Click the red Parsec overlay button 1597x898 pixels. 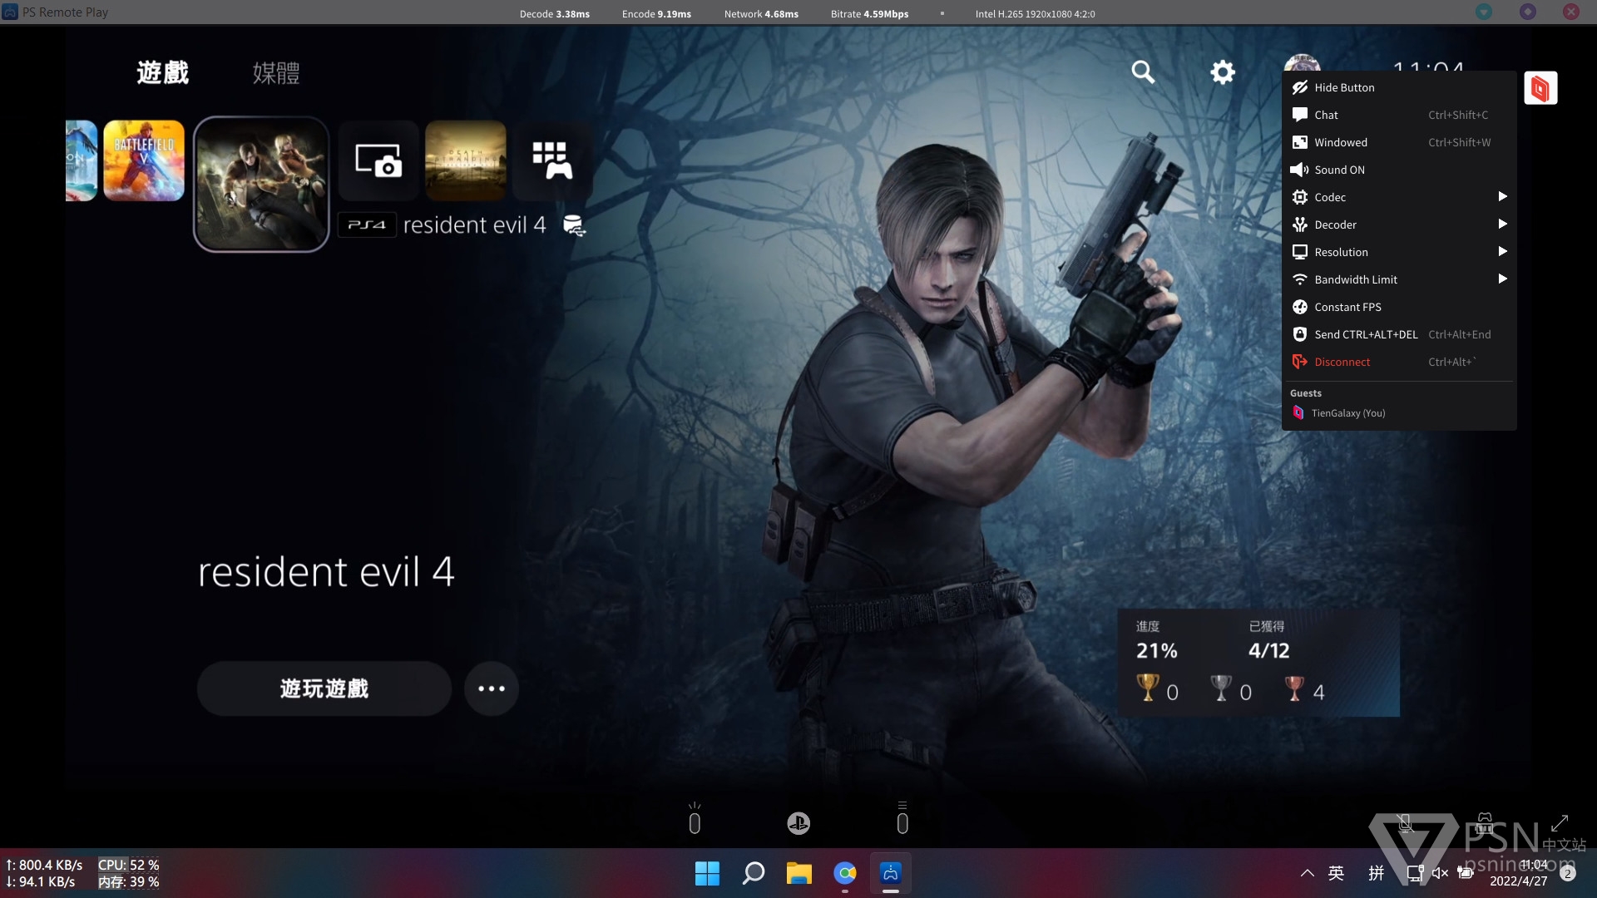1540,88
